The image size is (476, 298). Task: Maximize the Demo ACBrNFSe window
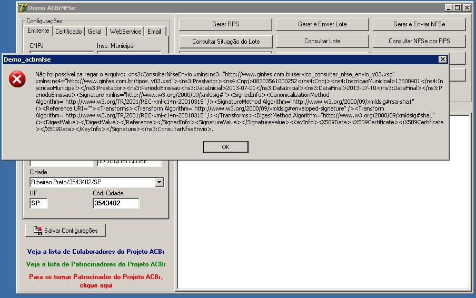coord(457,8)
